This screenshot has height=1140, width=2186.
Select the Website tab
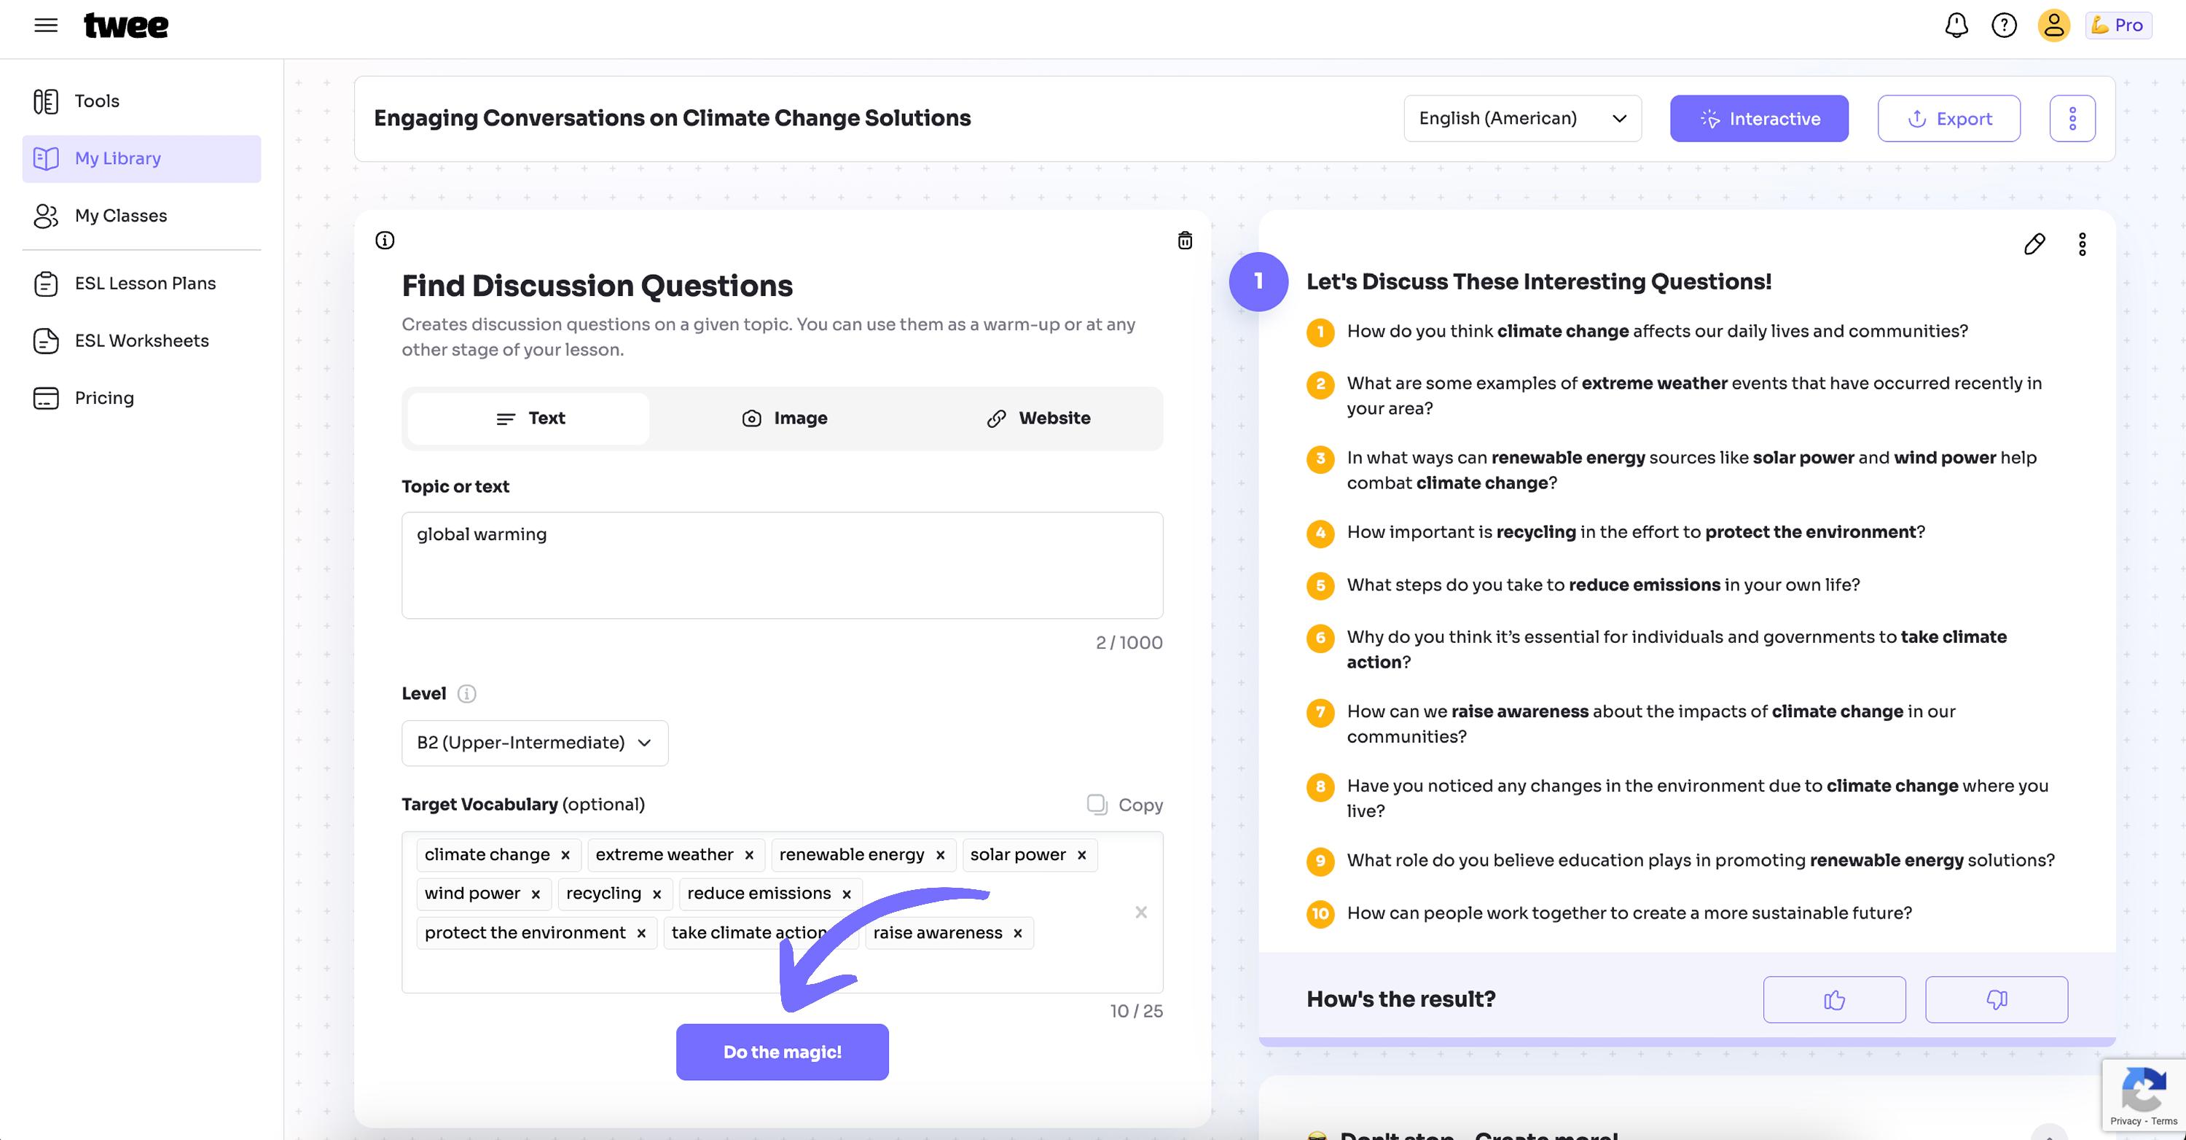coord(1038,418)
